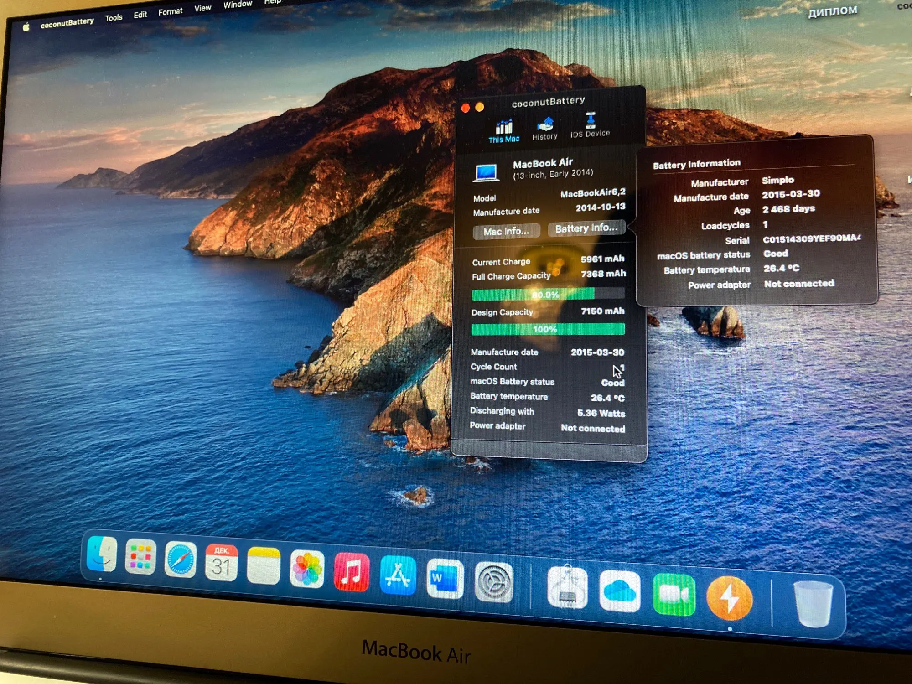The image size is (912, 684).
Task: Open FaceTime from the Dock
Action: 674,595
